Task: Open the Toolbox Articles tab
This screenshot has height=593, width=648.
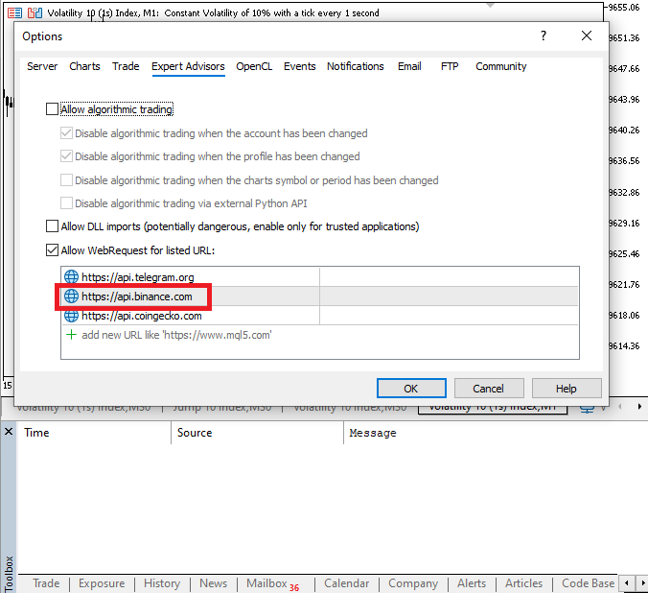Action: point(523,583)
